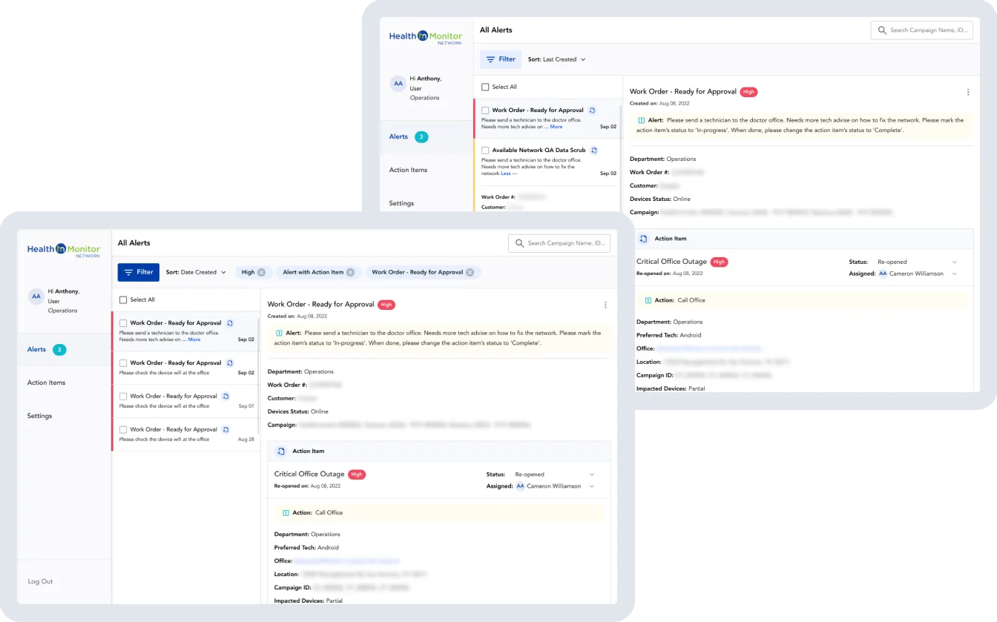Click the Health Monitor Network logo in front window
Screen dimensions: 997x622
pyautogui.click(x=64, y=250)
